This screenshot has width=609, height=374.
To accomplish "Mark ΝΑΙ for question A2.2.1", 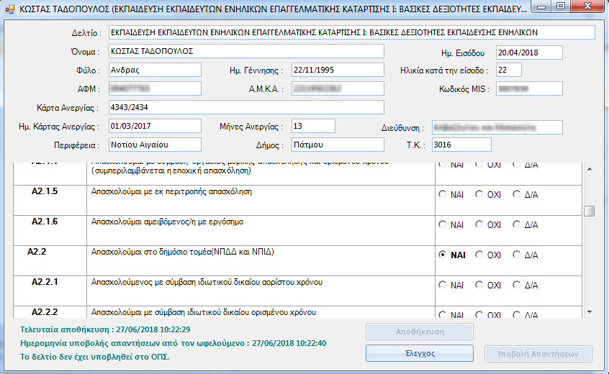I will (x=443, y=285).
